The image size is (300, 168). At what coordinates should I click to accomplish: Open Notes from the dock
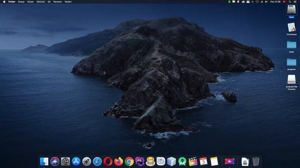(x=214, y=161)
